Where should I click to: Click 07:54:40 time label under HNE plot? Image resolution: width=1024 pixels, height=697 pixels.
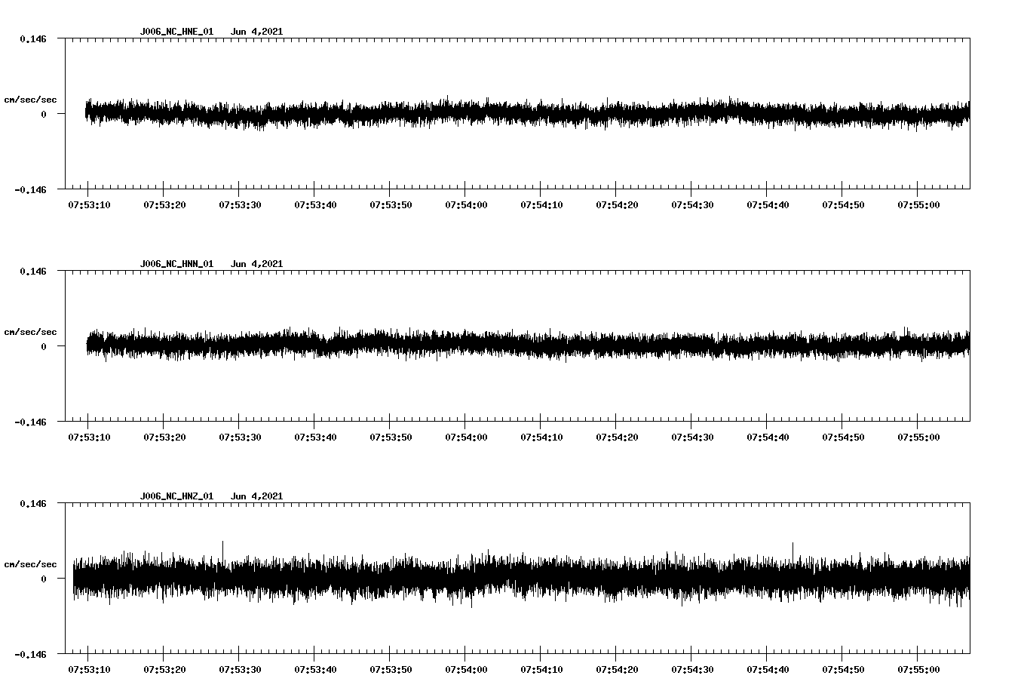click(x=768, y=204)
